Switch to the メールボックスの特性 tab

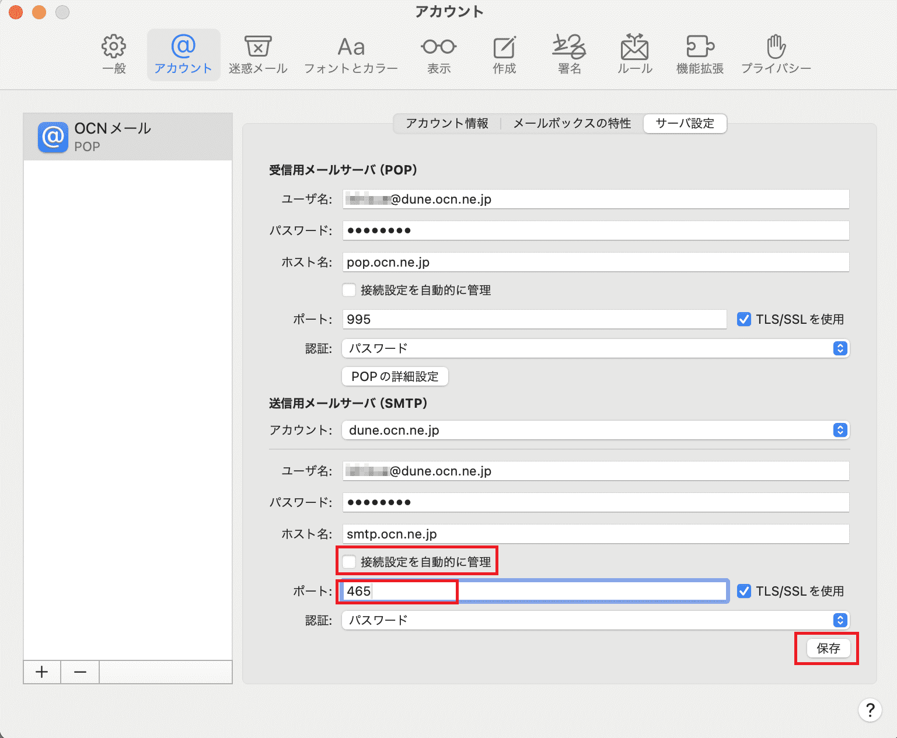point(572,124)
